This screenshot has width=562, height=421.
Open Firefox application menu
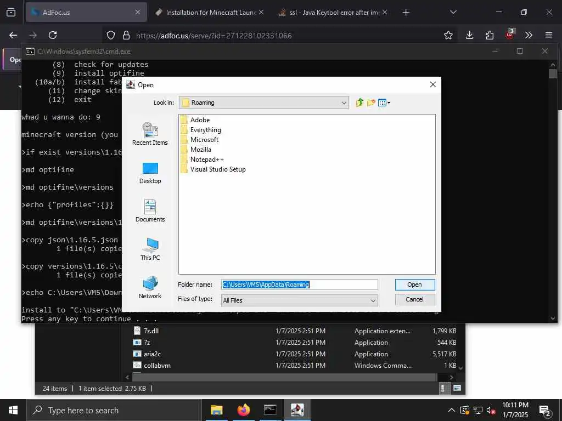point(549,35)
